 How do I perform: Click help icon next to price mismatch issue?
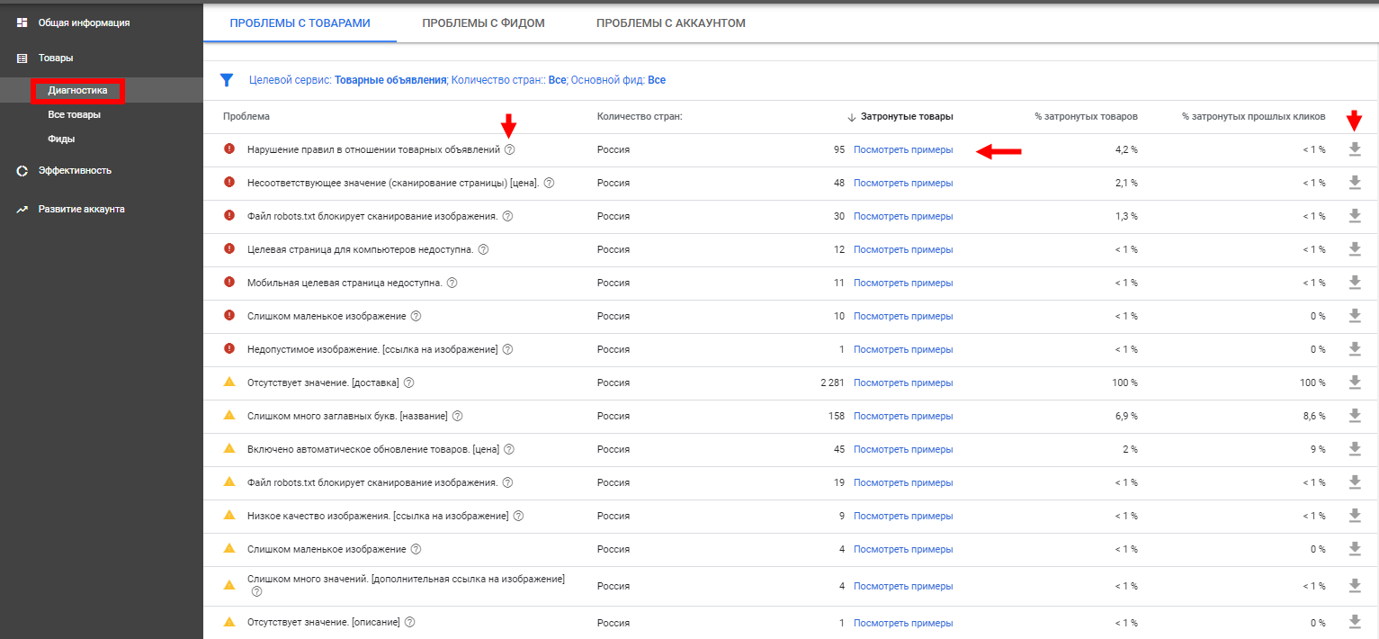(549, 183)
